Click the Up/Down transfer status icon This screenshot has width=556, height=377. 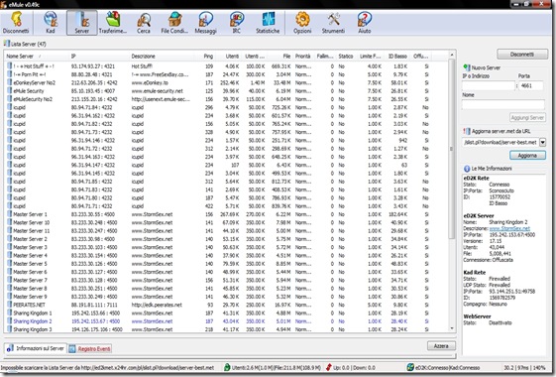click(329, 367)
